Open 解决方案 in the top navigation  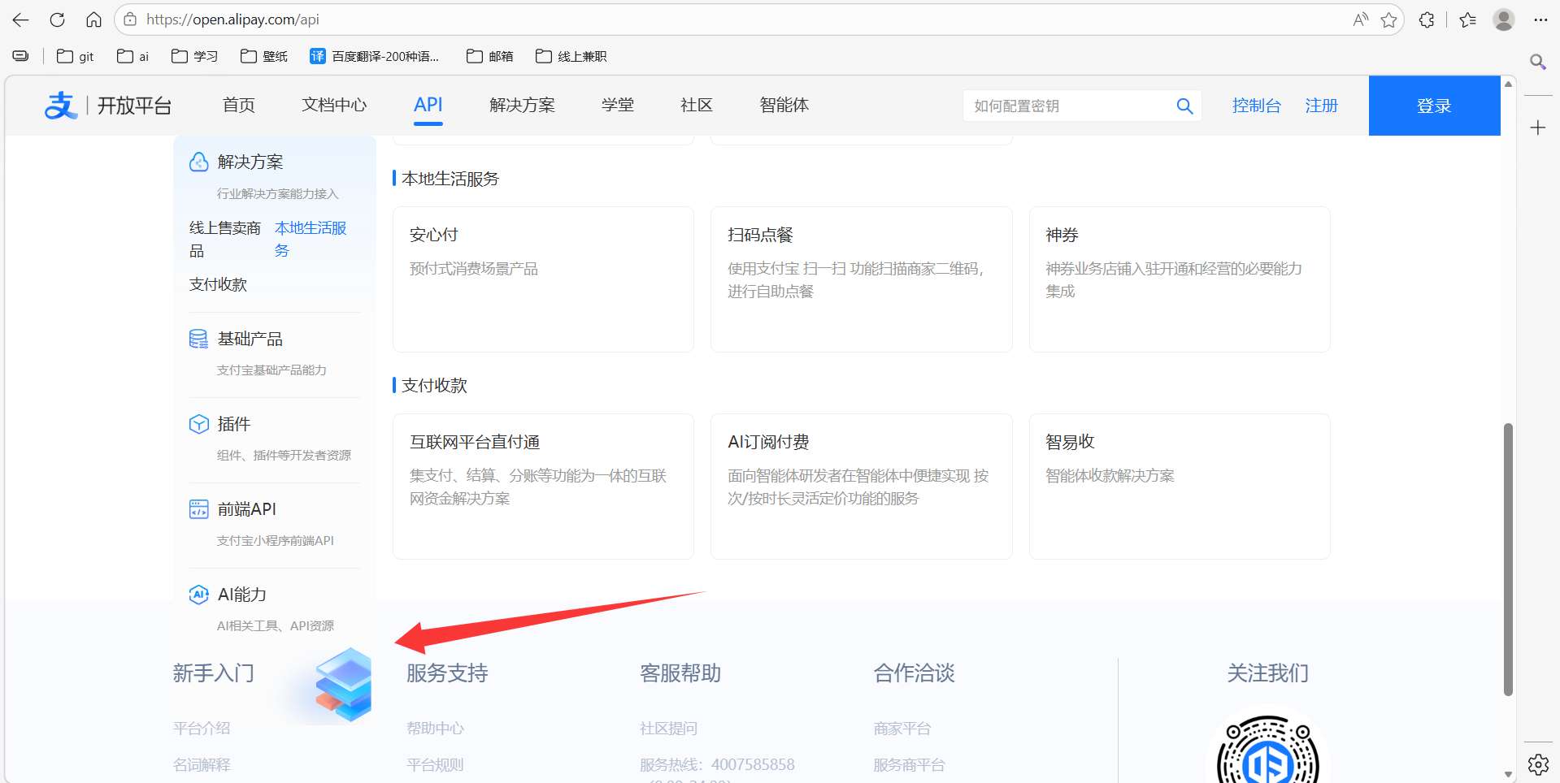[x=522, y=105]
